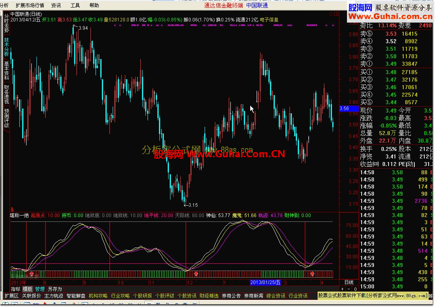
Task: Click the red up arrow signal near December
Action: [x=196, y=274]
